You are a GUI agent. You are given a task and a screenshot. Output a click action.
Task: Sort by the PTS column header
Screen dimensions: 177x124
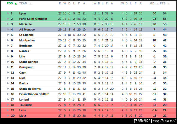[x=162, y=3]
